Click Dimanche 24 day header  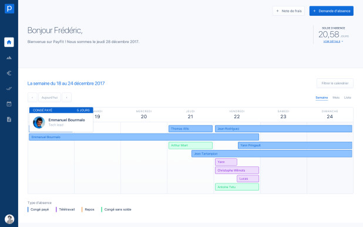pyautogui.click(x=330, y=115)
